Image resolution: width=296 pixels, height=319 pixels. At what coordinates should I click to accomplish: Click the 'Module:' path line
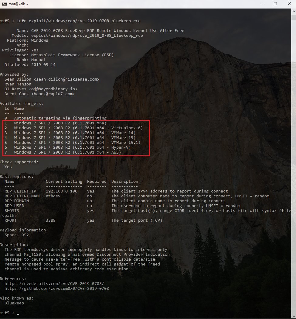(x=77, y=36)
